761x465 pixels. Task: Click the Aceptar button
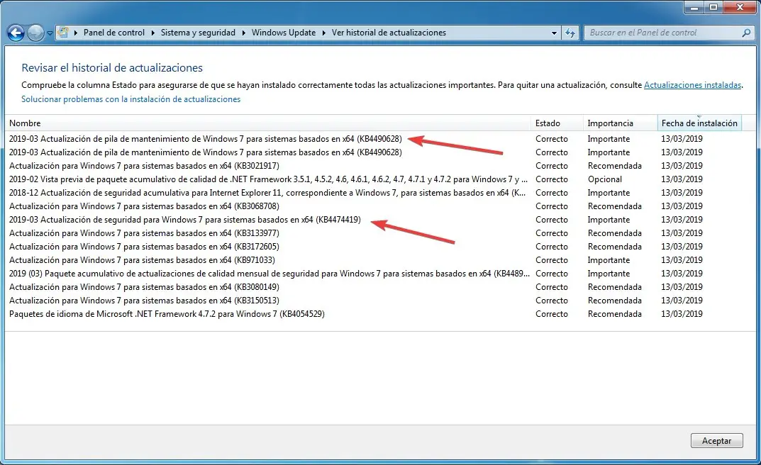(x=717, y=441)
